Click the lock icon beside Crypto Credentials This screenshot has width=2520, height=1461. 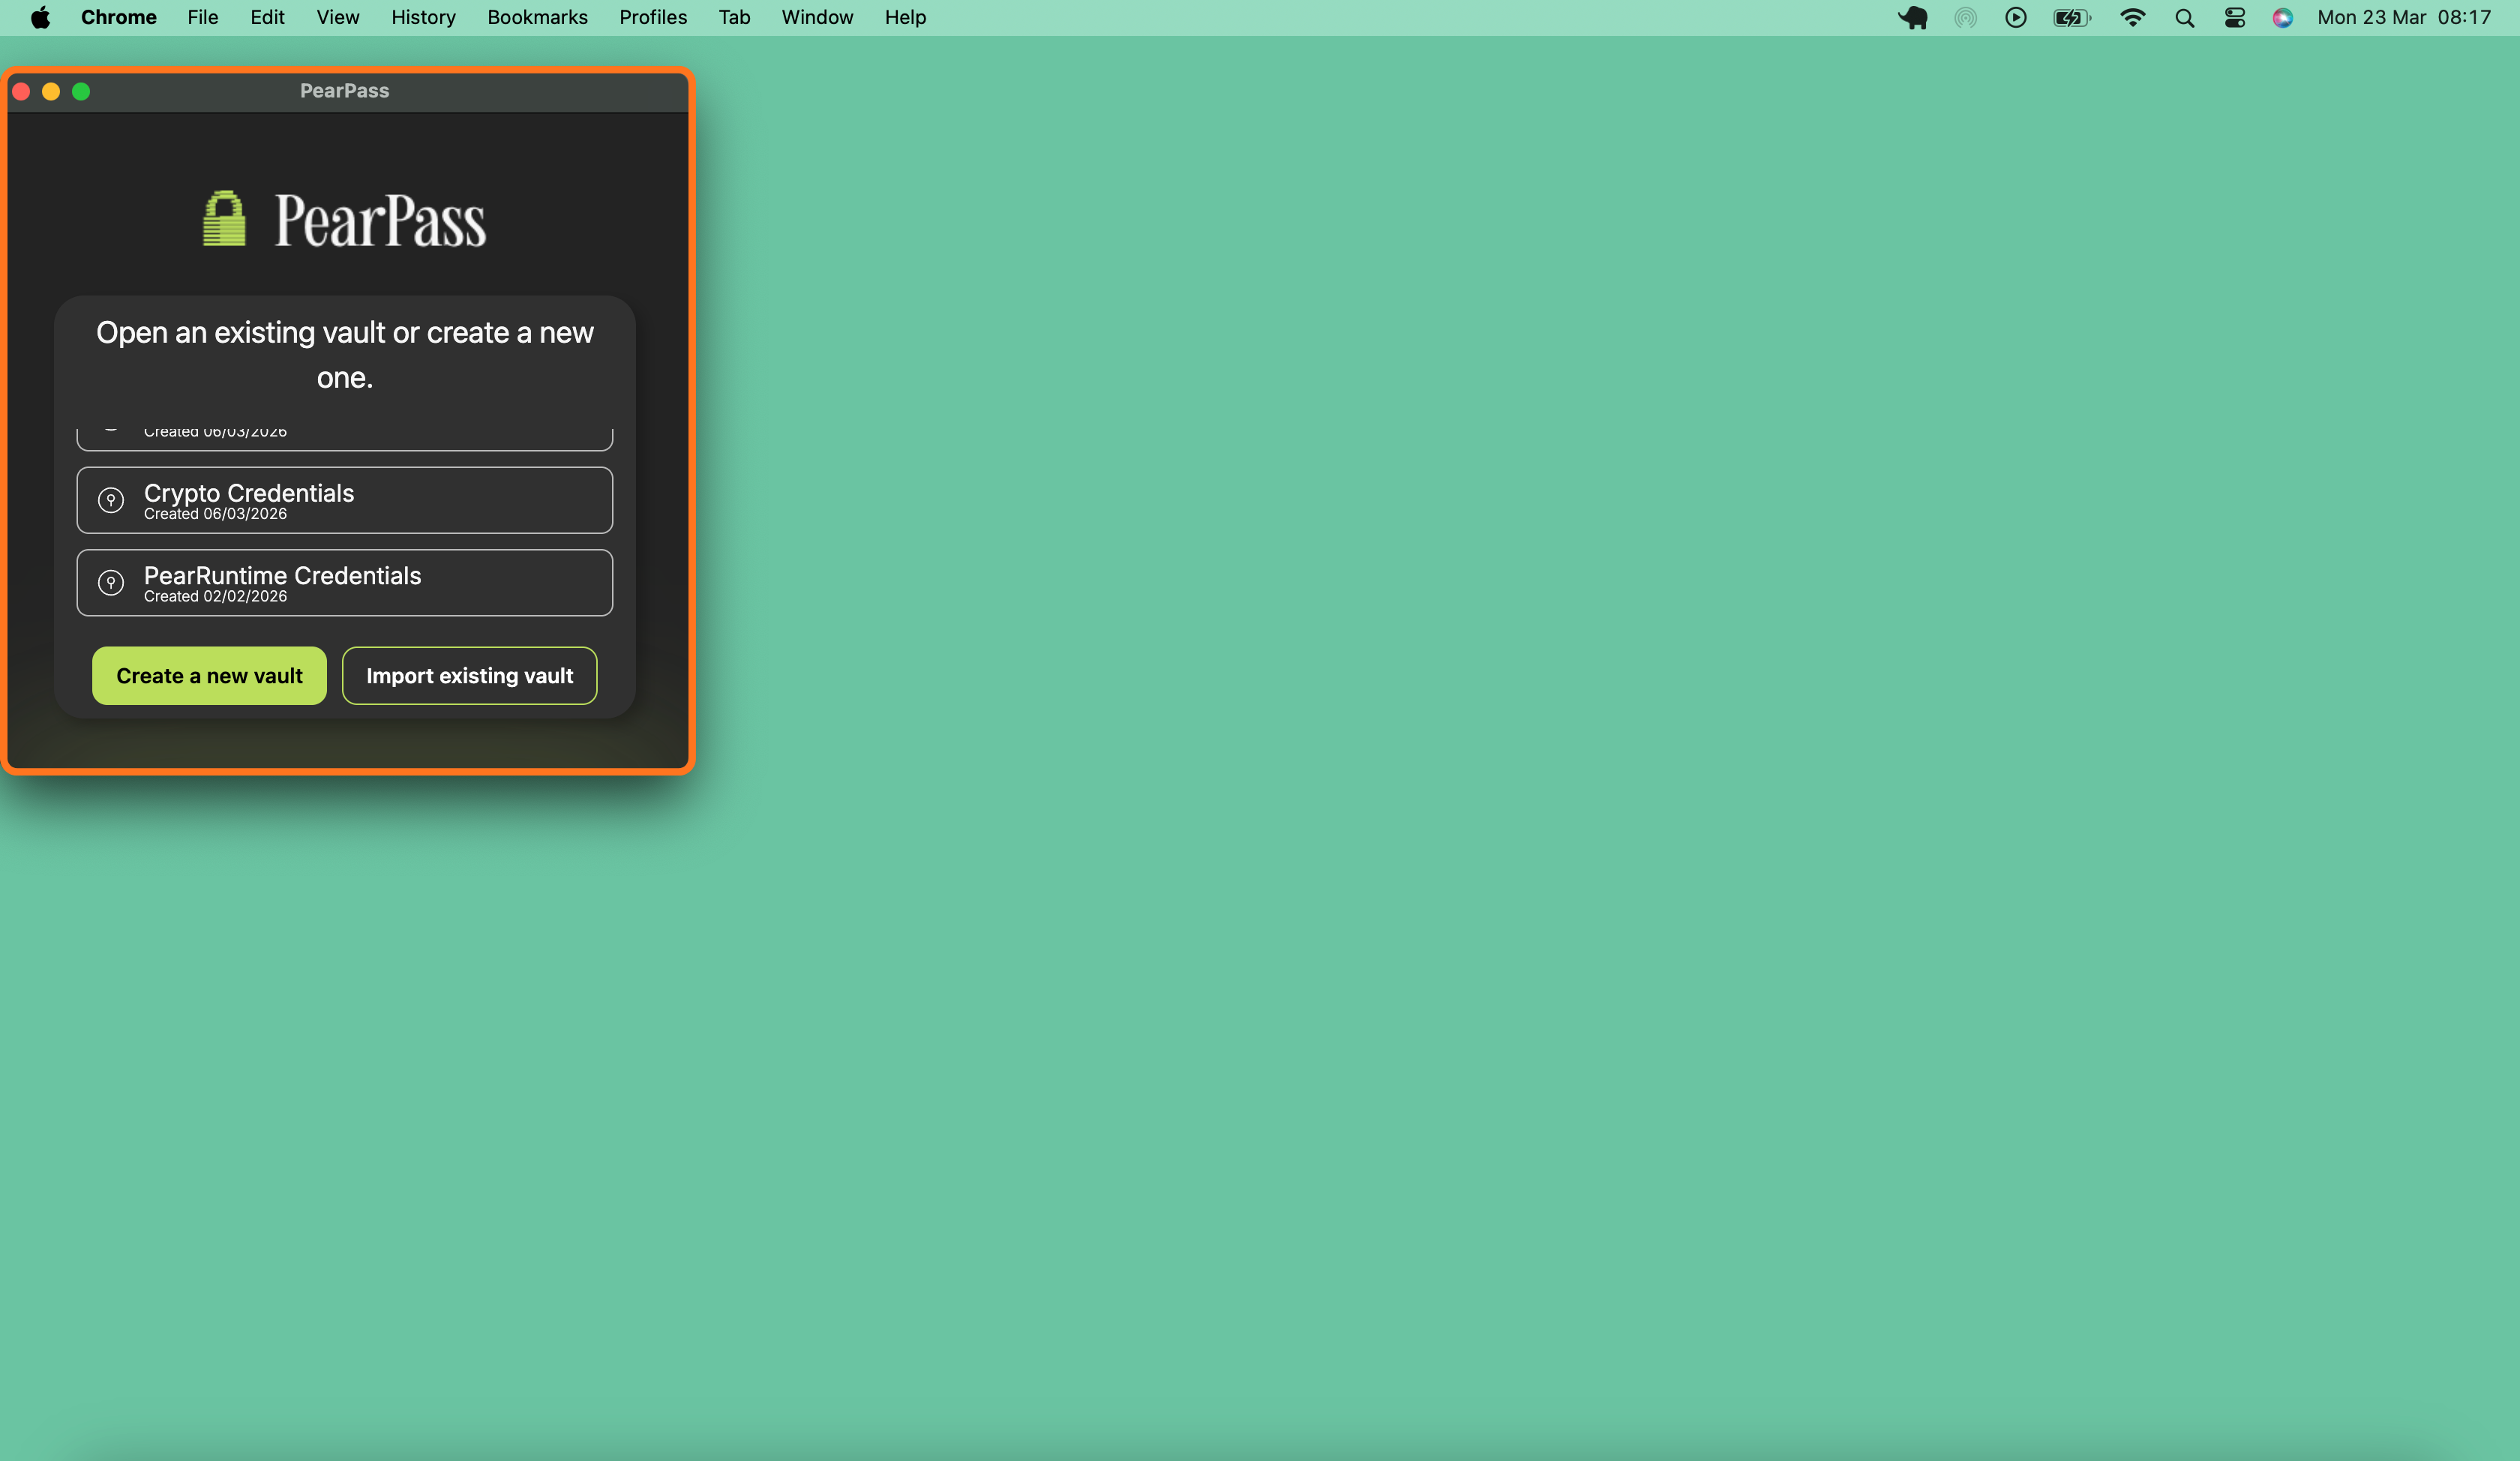pos(111,500)
